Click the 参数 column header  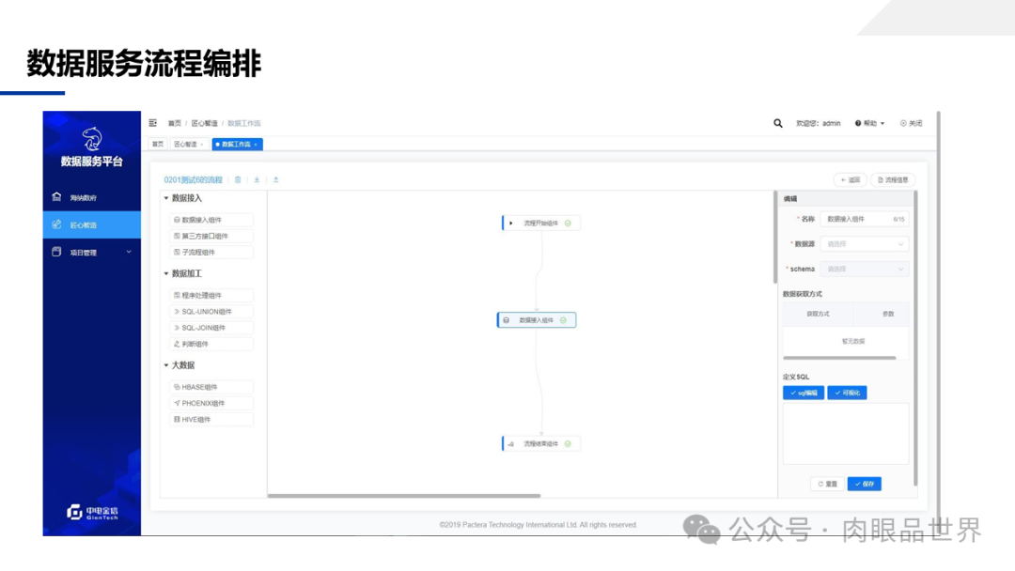click(x=888, y=315)
